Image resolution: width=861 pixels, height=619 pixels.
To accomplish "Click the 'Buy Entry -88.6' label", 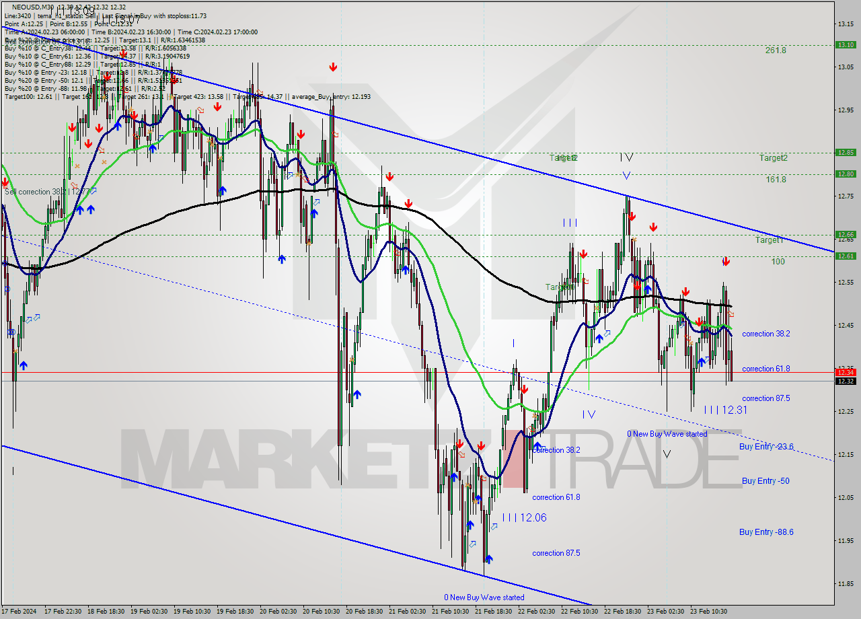I will (766, 532).
